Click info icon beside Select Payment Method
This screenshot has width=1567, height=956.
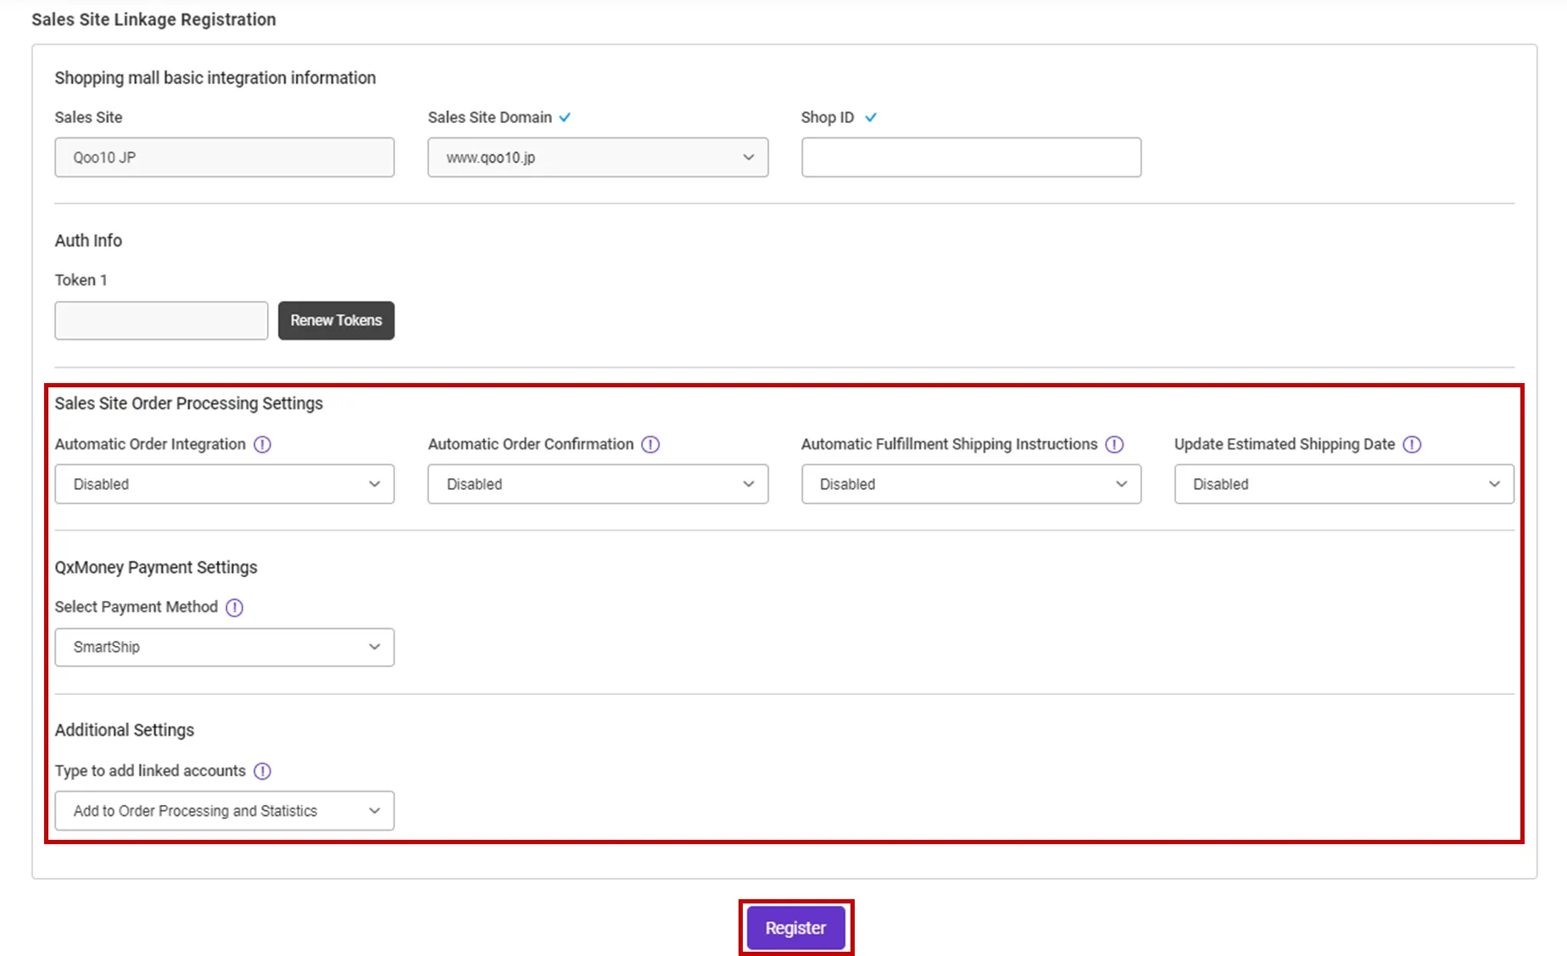(235, 608)
